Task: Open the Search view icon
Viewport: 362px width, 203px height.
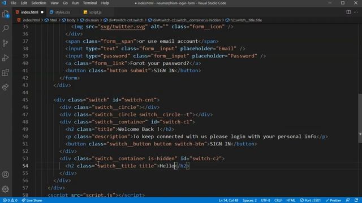Action: tap(6, 28)
